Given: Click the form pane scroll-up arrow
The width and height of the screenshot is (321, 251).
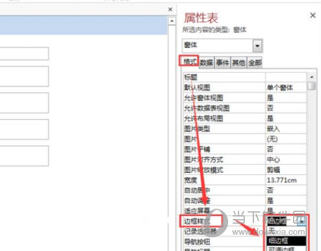Looking at the screenshot, I should [172, 21].
